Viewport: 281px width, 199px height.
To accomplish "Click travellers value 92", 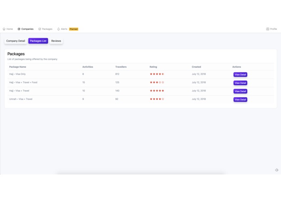I will coord(117,99).
